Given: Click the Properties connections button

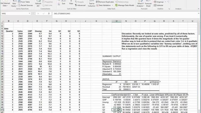Looking at the screenshot, I should click(x=47, y=2).
